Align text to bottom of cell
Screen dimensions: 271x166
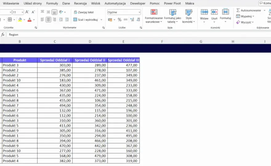pyautogui.click(x=54, y=12)
